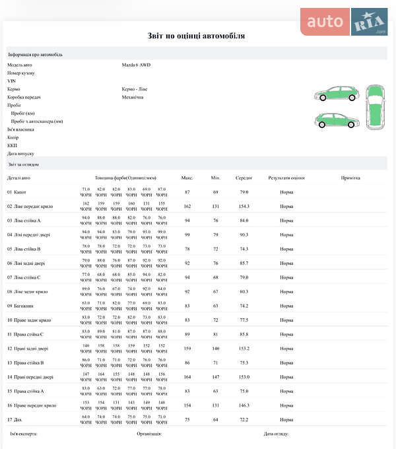
Task: Click the 'Звіт за оглядом' section header
Action: click(24, 164)
